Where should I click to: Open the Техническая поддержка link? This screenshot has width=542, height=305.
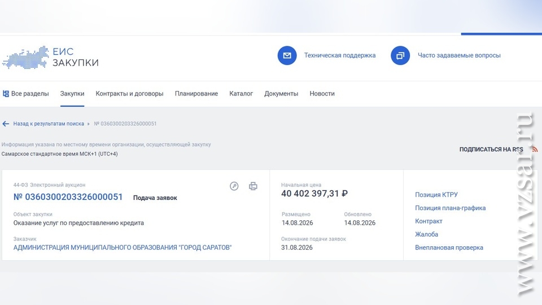pos(340,55)
